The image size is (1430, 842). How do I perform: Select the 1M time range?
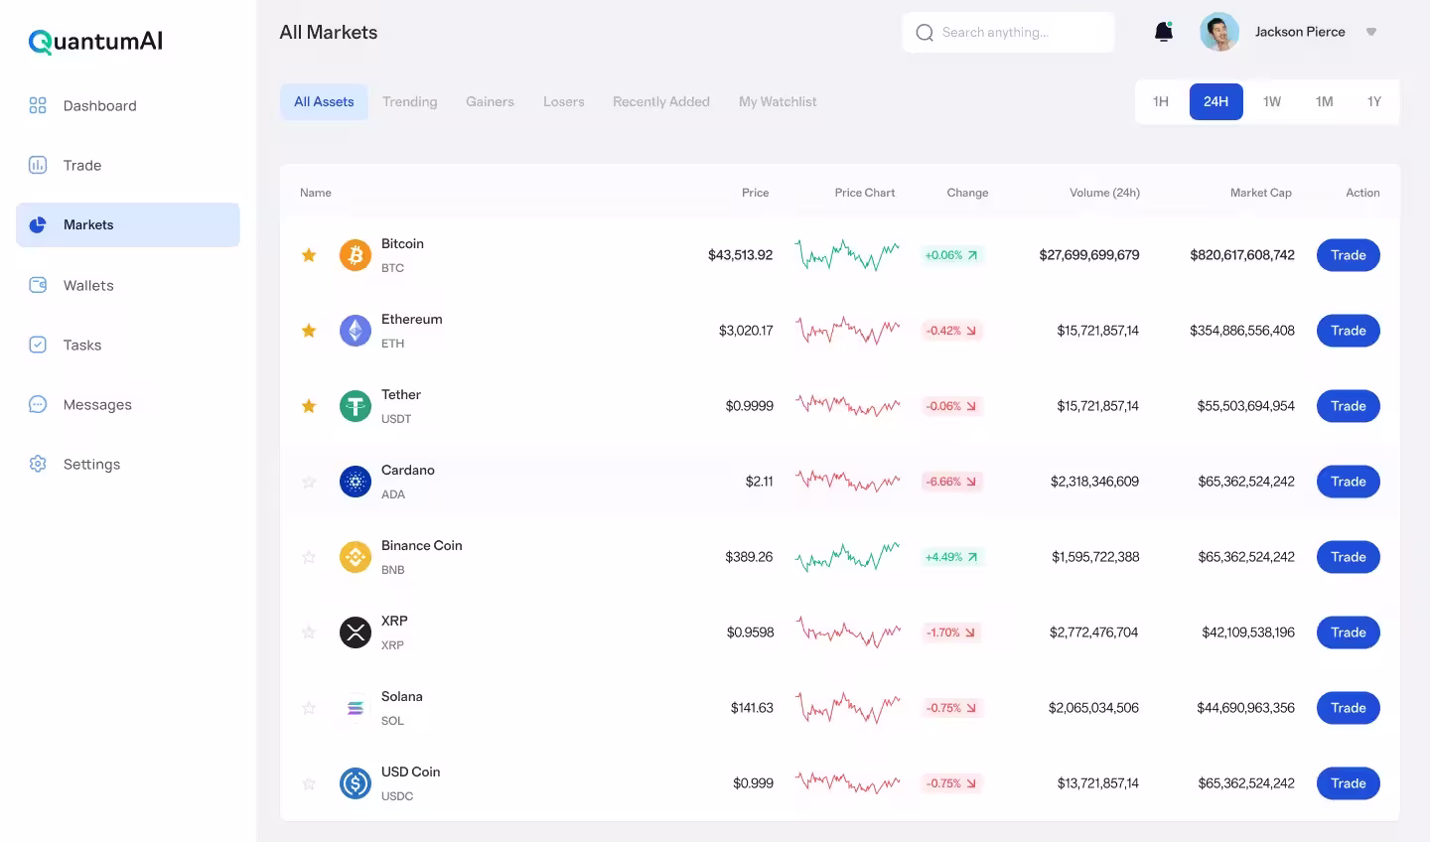(x=1324, y=101)
